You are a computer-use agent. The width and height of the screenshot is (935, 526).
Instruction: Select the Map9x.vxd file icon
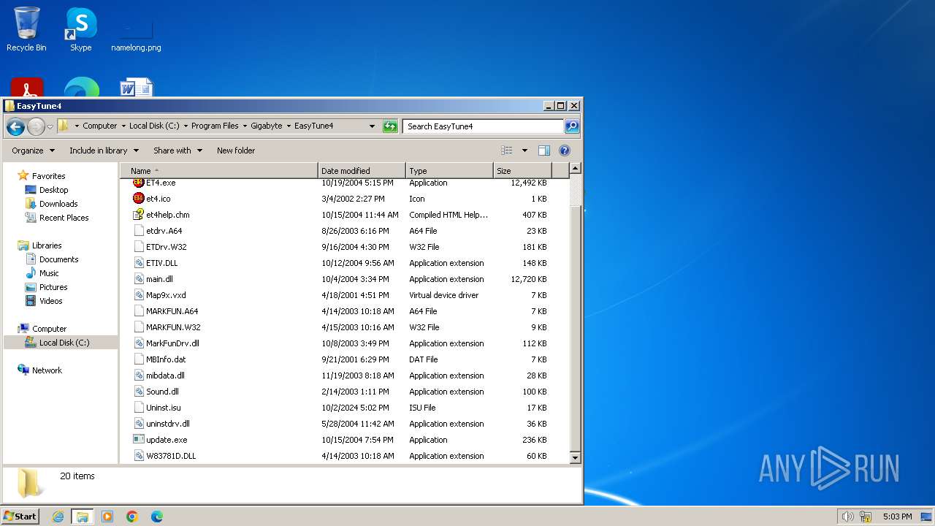(x=139, y=295)
